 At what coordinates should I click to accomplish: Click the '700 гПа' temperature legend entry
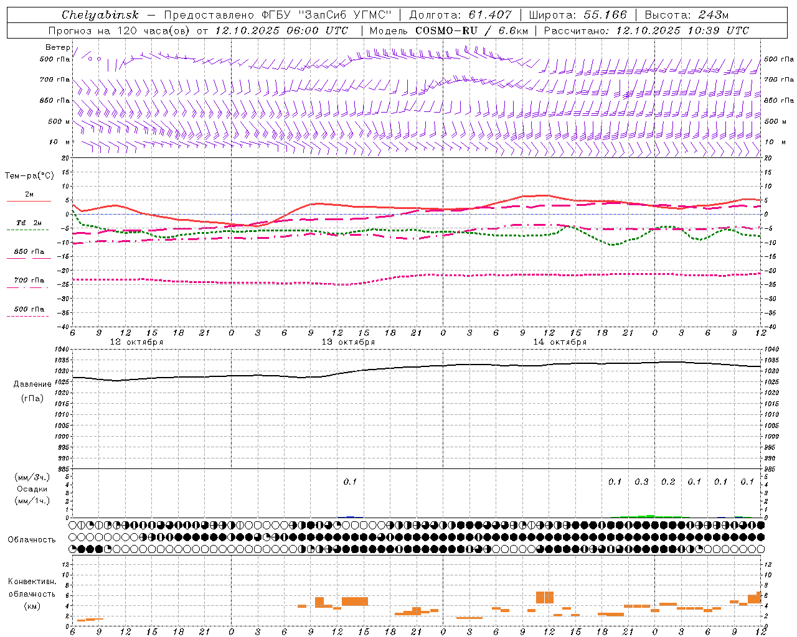pos(29,281)
